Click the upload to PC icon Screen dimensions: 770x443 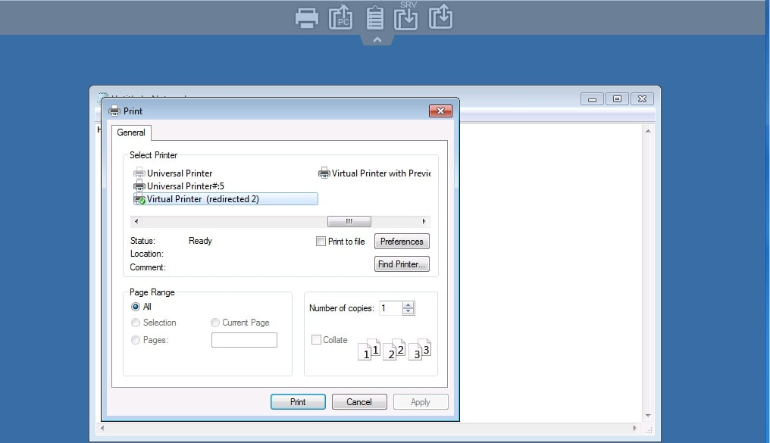(341, 17)
